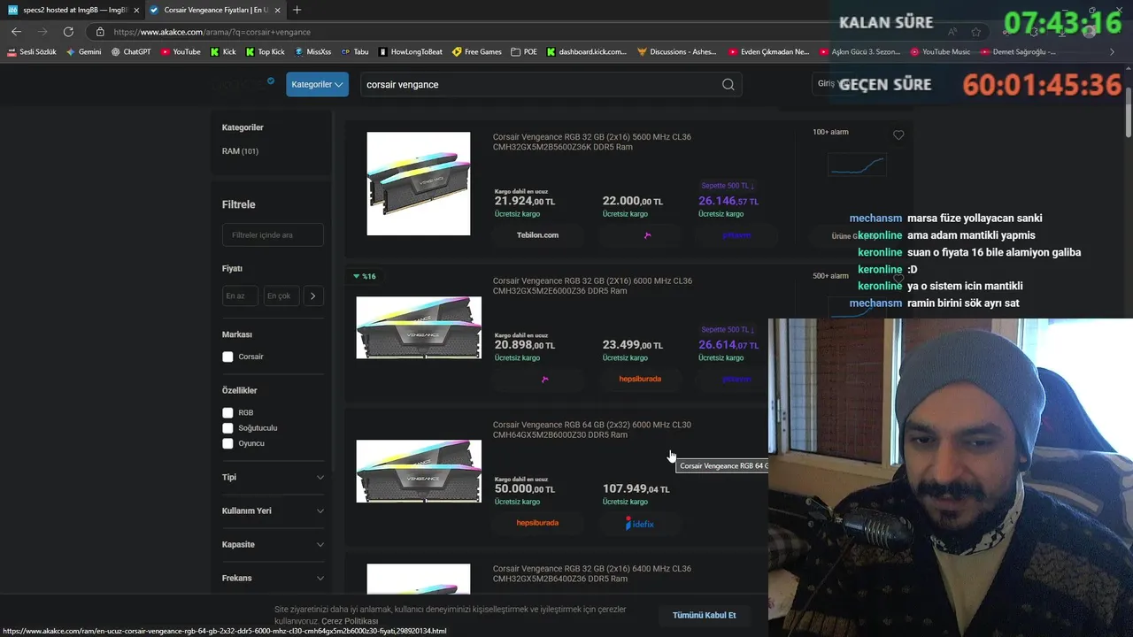This screenshot has height=637, width=1133.
Task: Open the 6000 MHz CL36 RAM thumbnail
Action: click(x=419, y=327)
